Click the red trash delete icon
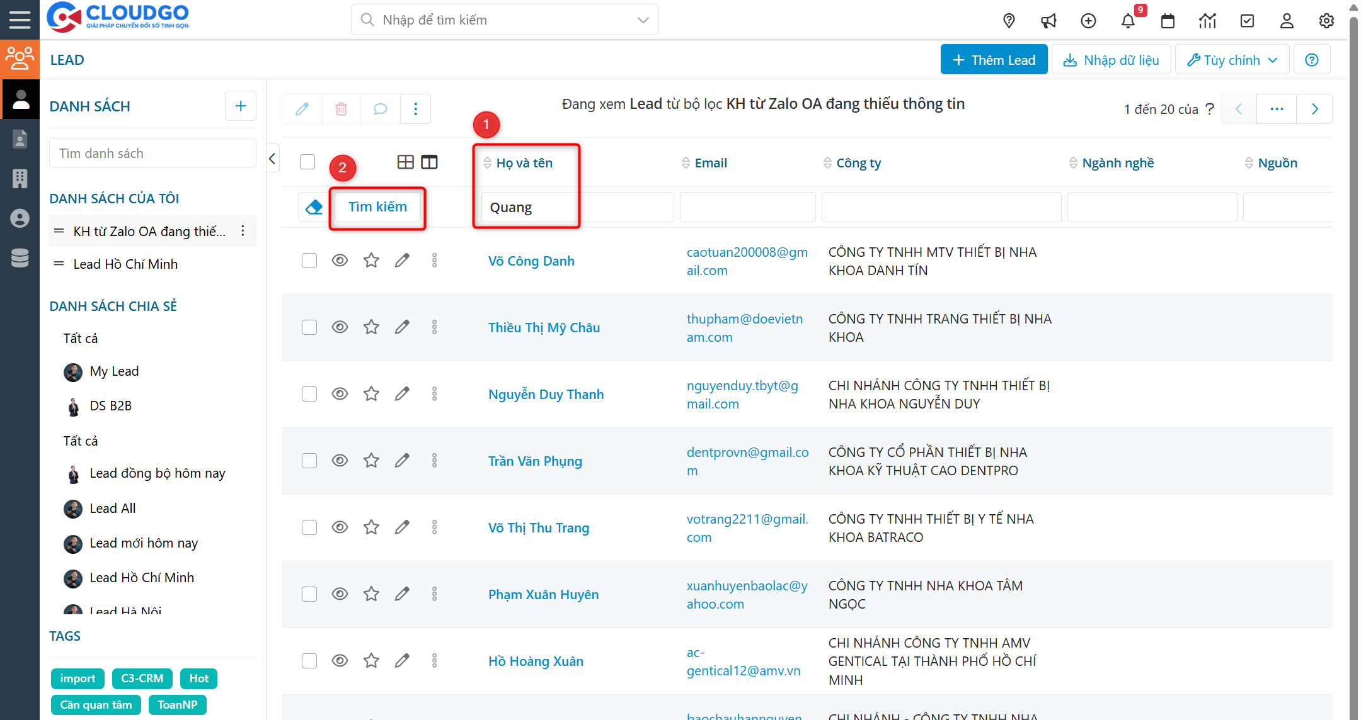 341,109
